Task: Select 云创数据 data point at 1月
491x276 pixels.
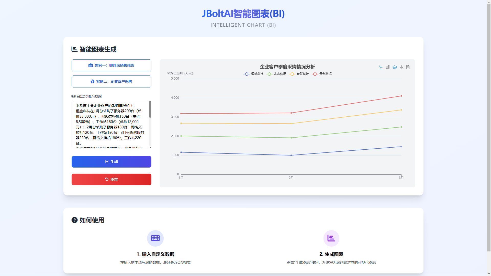Action: click(x=181, y=114)
